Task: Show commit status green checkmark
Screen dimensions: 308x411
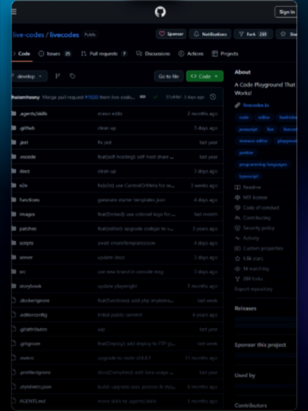Action: 155,97
